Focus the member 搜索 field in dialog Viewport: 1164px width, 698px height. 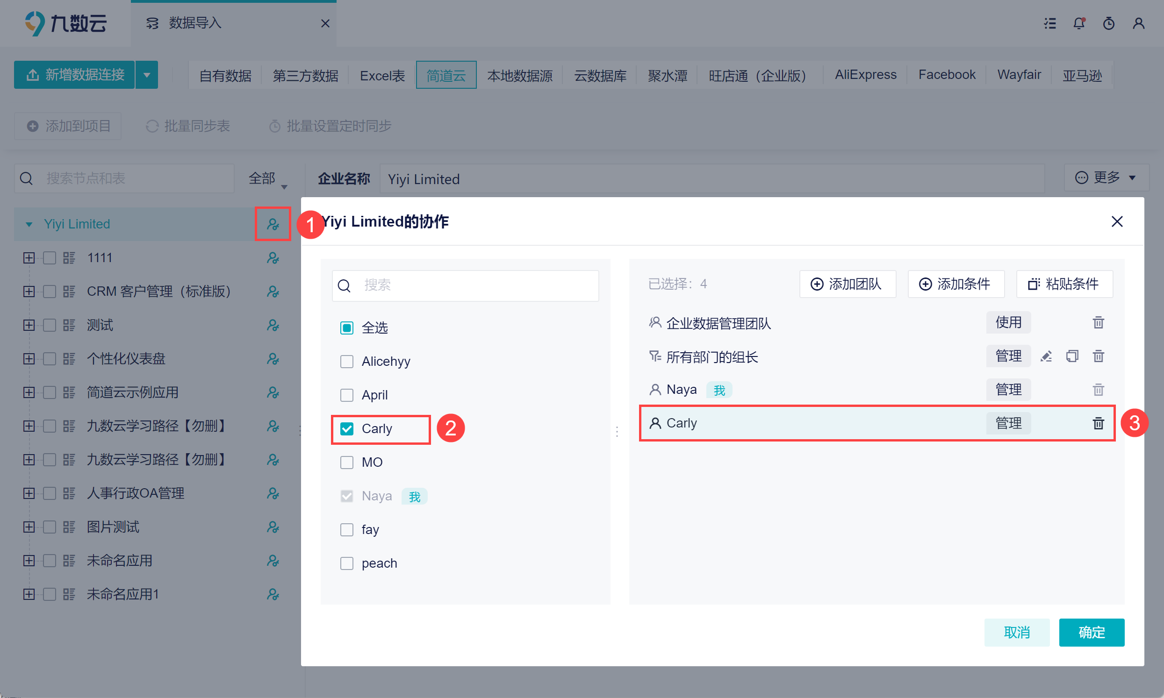[x=465, y=285]
